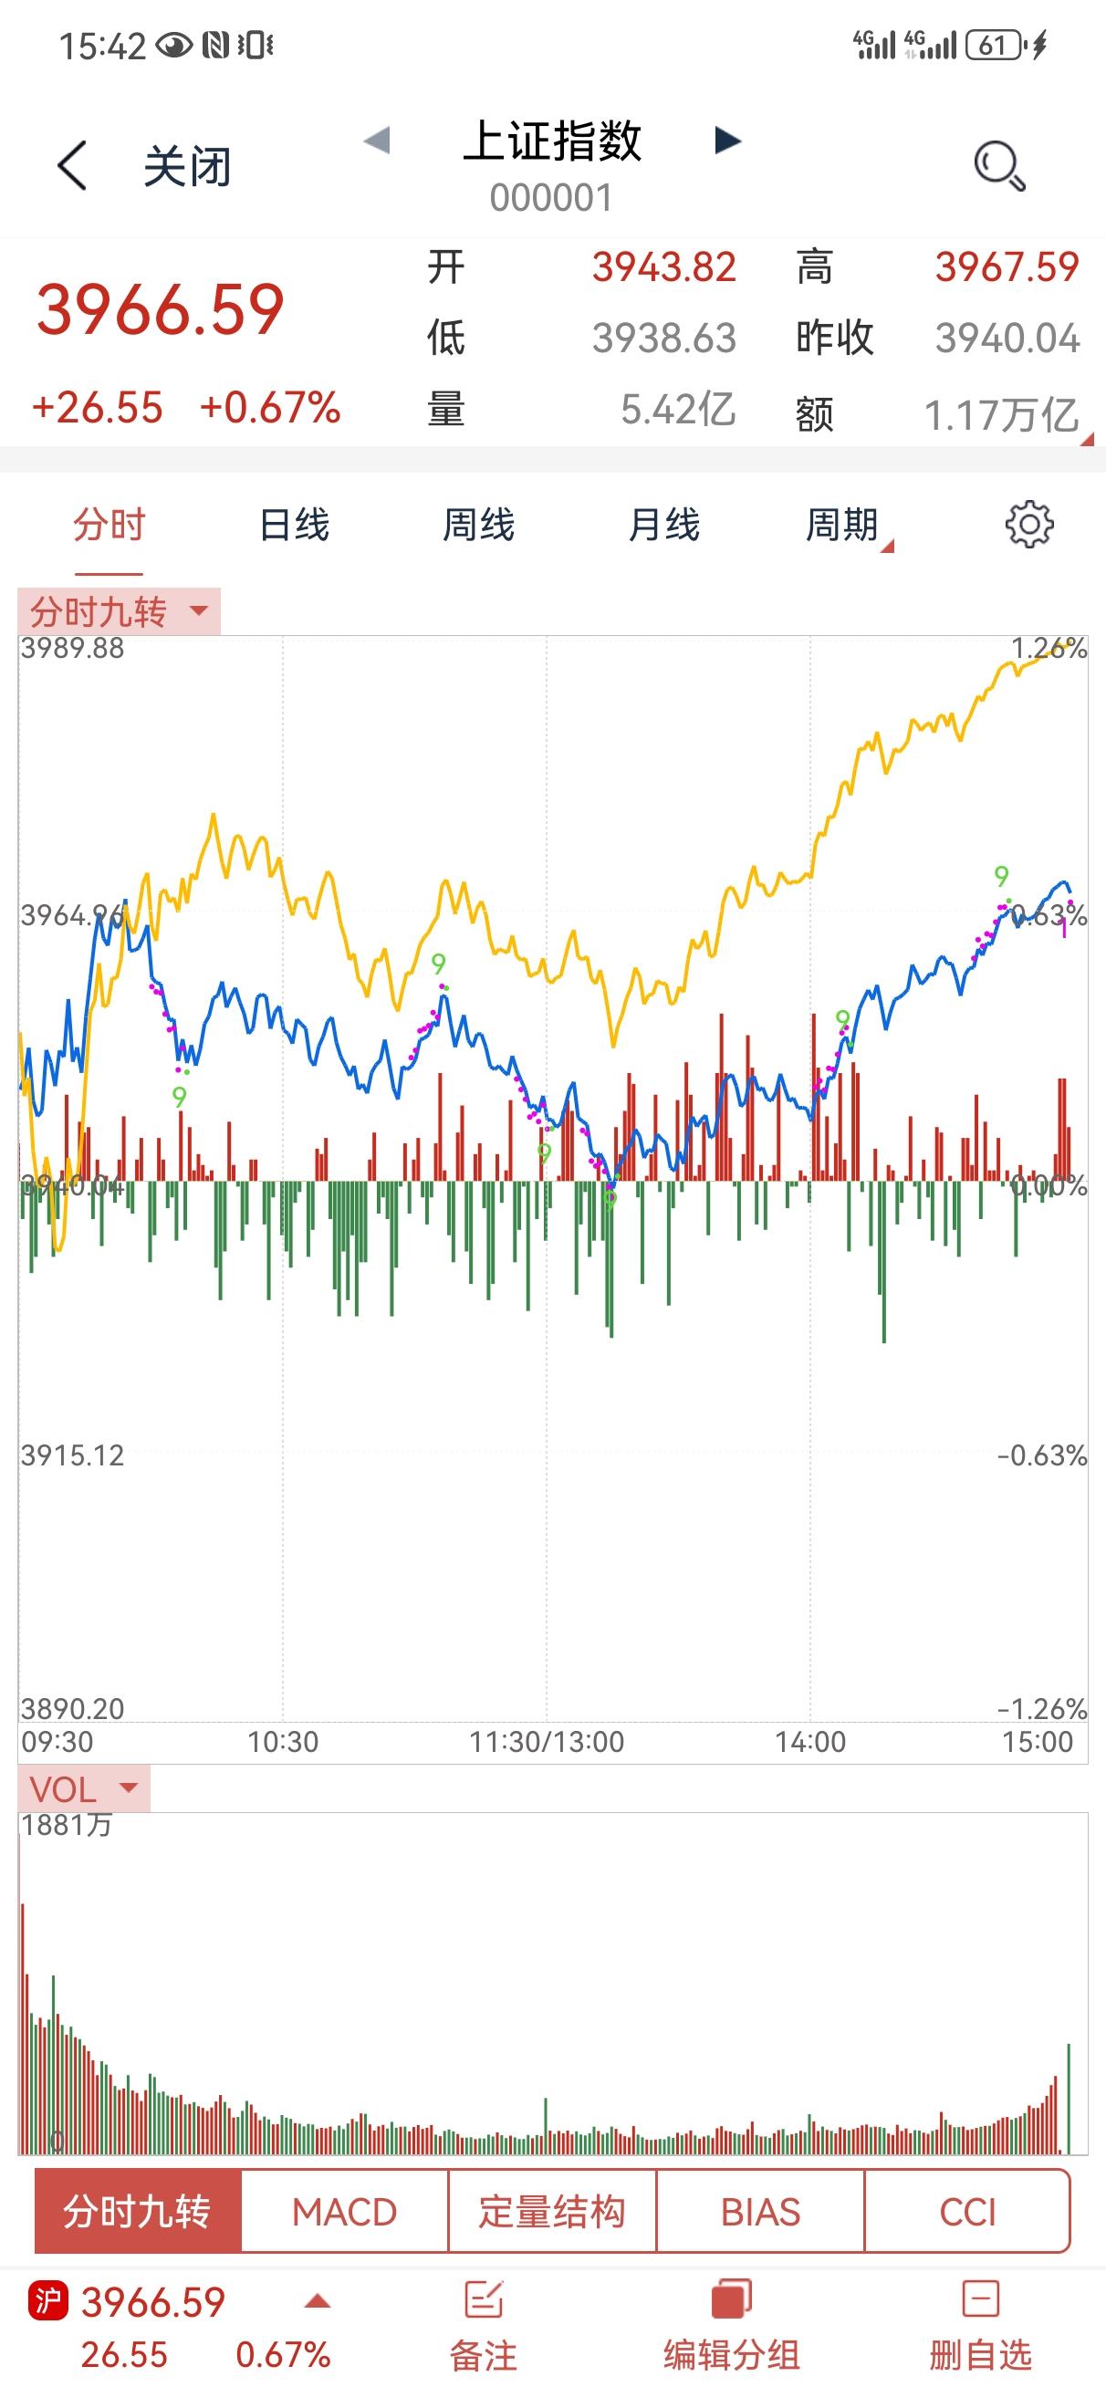Screen dimensions: 1106x2387
Task: Select the BIAS indicator option
Action: pos(760,2211)
